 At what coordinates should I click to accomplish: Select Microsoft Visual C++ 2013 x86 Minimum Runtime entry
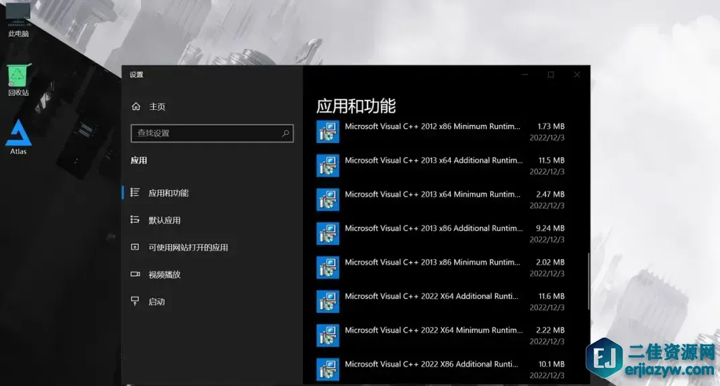(x=441, y=268)
